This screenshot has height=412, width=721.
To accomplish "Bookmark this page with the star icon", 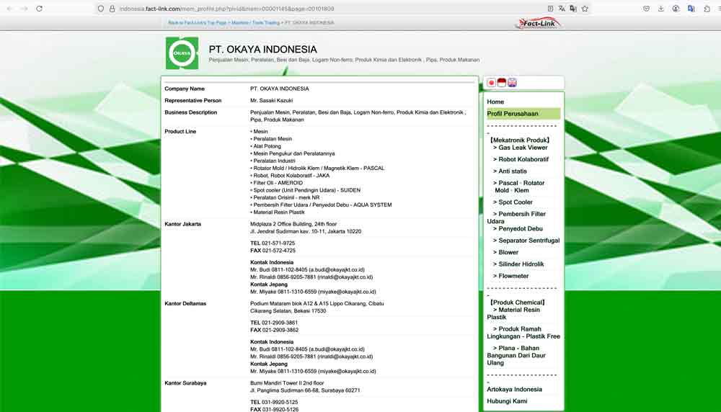I will click(x=585, y=9).
